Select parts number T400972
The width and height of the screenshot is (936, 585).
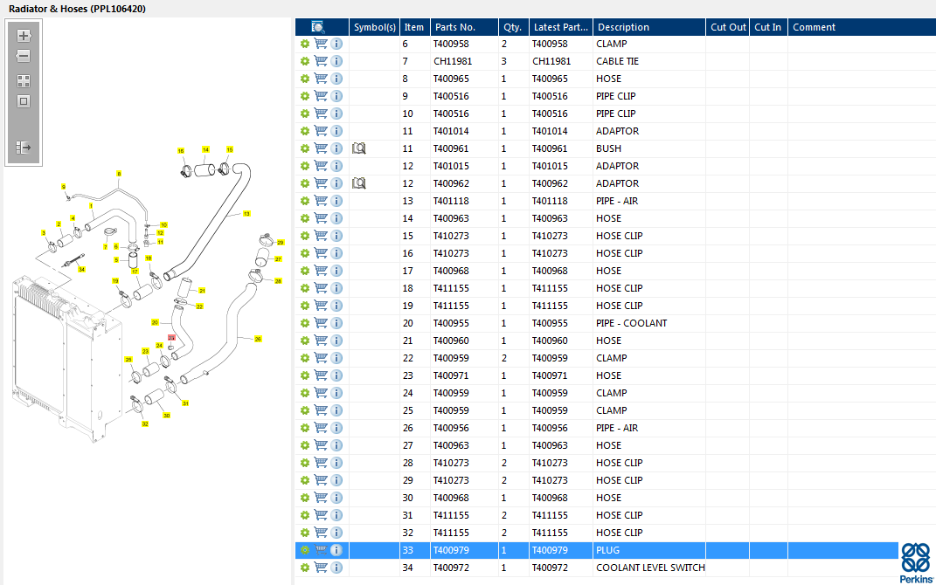point(451,568)
